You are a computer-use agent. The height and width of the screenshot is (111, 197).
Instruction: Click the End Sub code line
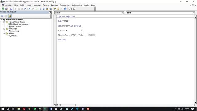point(62,39)
